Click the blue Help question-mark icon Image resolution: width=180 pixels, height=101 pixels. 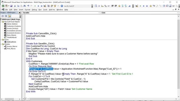62,6
